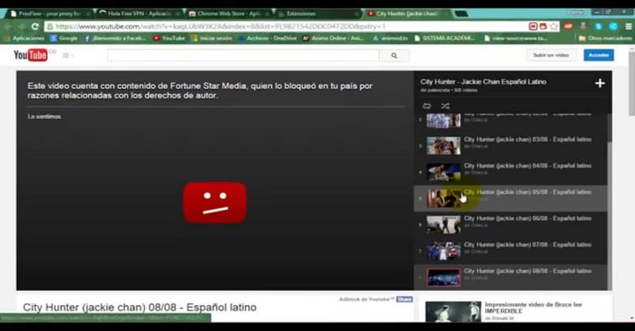
Task: Open the Chrome hamburger menu
Action: pyautogui.click(x=628, y=26)
